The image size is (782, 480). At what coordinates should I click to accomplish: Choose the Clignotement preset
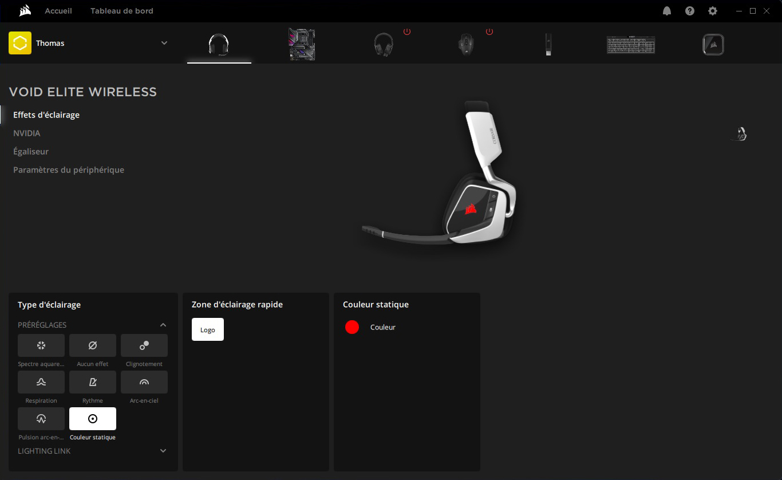pyautogui.click(x=144, y=345)
